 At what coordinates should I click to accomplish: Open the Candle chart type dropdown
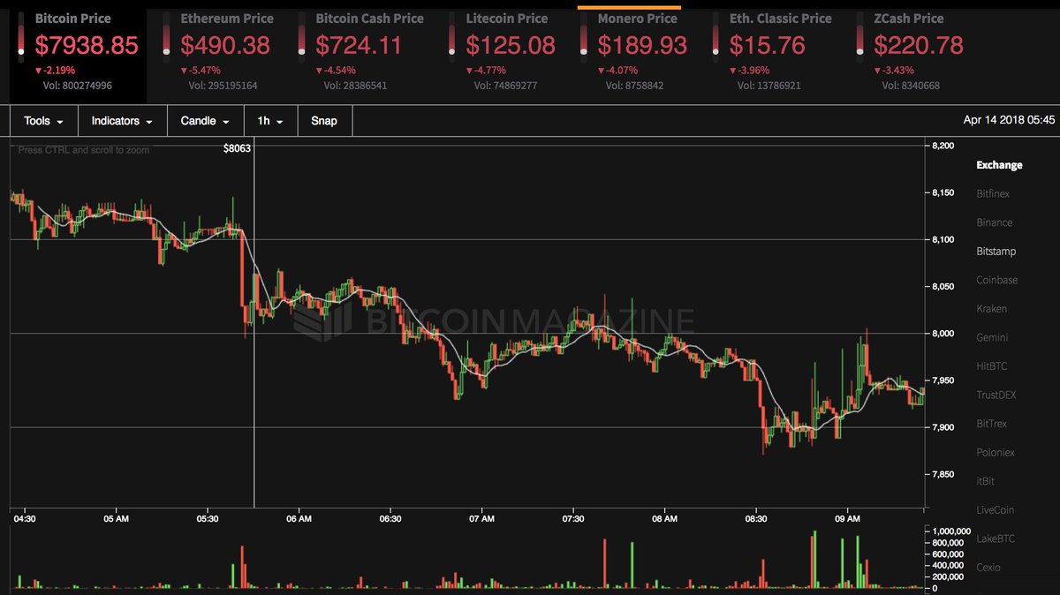click(205, 121)
